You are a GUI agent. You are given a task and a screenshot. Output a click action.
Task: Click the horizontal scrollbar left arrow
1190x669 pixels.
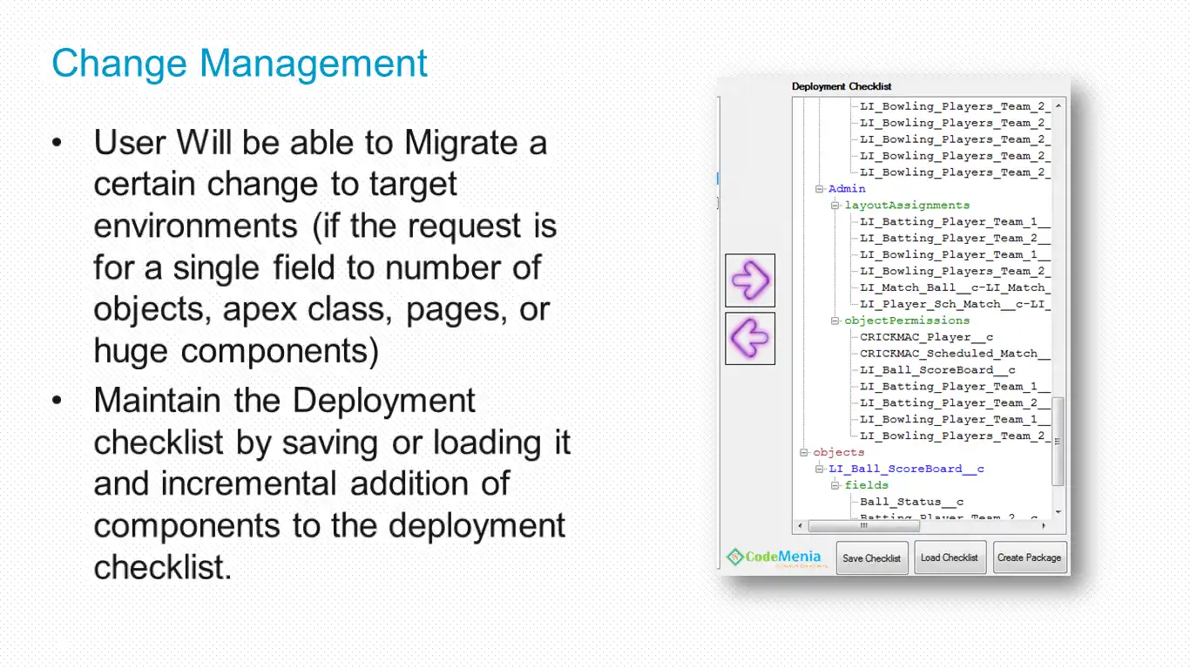799,526
